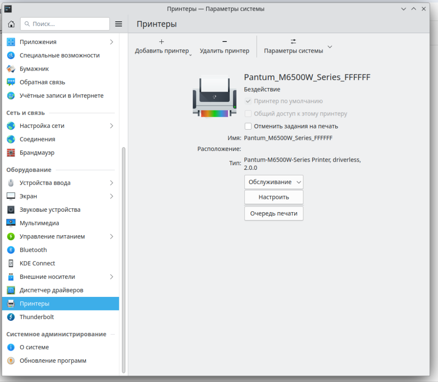The width and height of the screenshot is (438, 382).
Task: Open Thunderbolt settings page
Action: pos(36,317)
